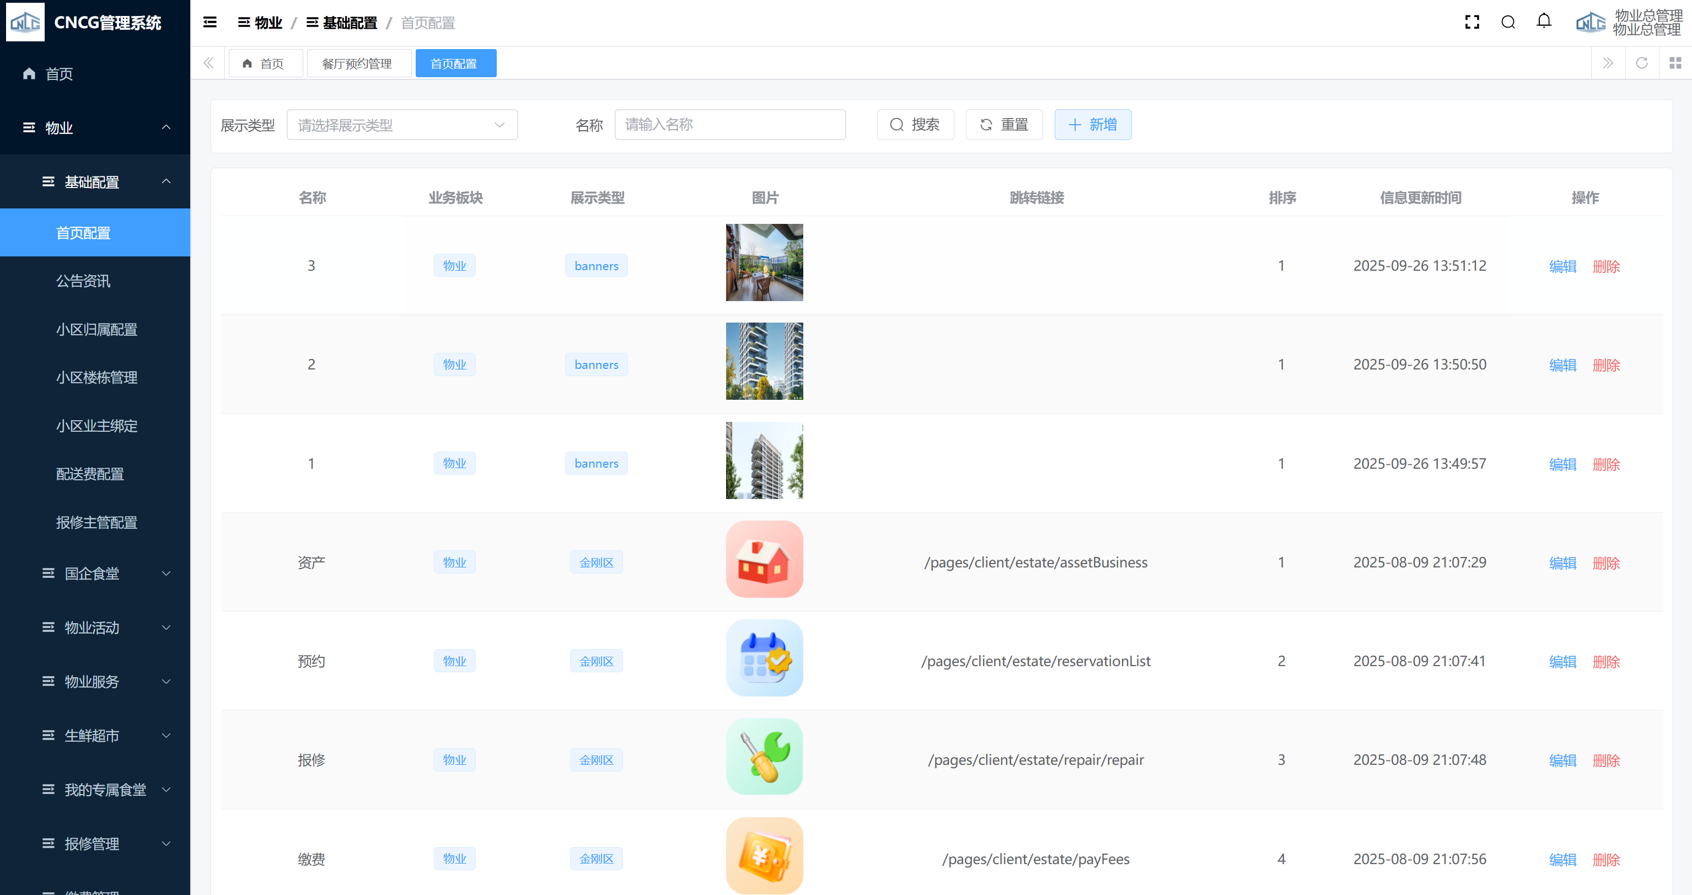1692x895 pixels.
Task: Toggle the sidebar collapse hamburger icon
Action: click(x=210, y=23)
